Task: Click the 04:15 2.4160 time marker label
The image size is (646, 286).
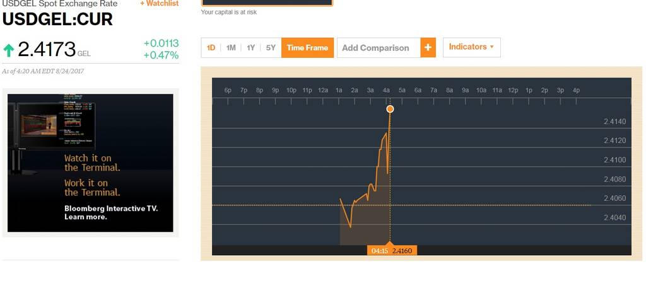Action: click(392, 251)
